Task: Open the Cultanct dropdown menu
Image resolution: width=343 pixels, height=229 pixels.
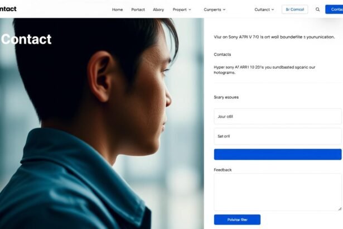Action: pyautogui.click(x=264, y=9)
